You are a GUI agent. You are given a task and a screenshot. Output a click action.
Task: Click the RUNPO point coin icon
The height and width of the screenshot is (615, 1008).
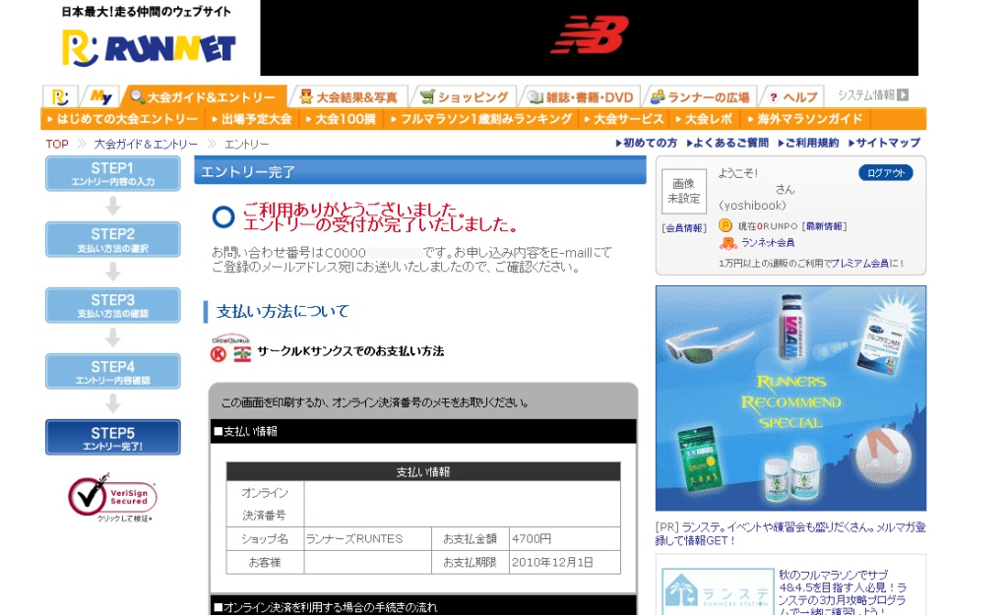tap(725, 225)
